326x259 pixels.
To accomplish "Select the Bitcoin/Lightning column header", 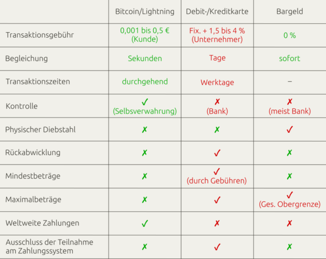I will [x=145, y=11].
